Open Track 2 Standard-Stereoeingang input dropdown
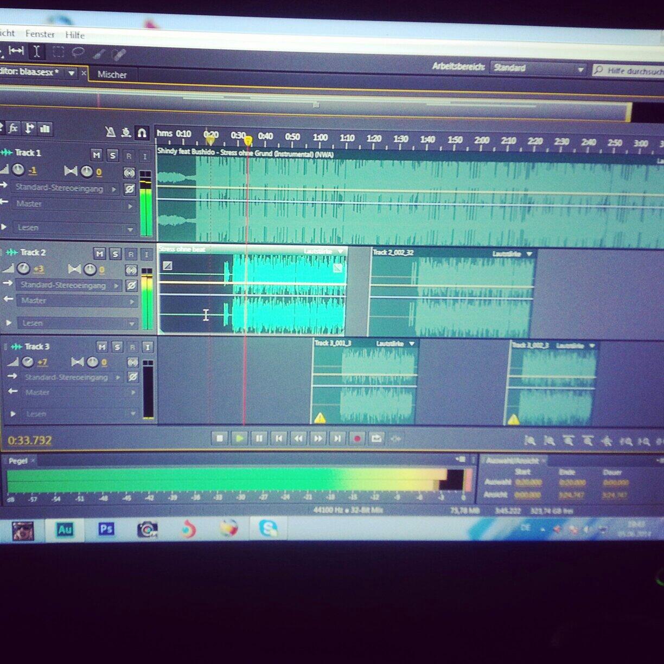Image resolution: width=664 pixels, height=664 pixels. coord(69,285)
